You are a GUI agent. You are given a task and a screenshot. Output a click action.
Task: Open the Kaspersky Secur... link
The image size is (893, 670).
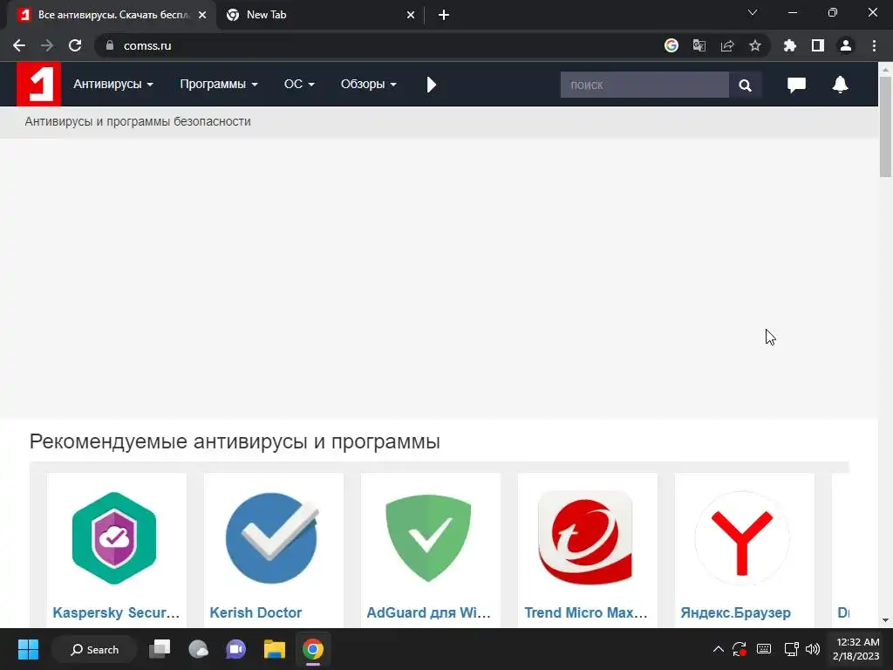pos(116,612)
